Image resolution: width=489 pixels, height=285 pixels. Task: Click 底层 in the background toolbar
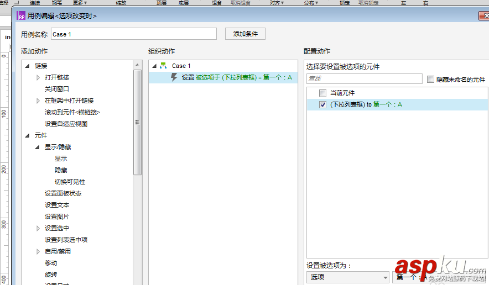(184, 3)
